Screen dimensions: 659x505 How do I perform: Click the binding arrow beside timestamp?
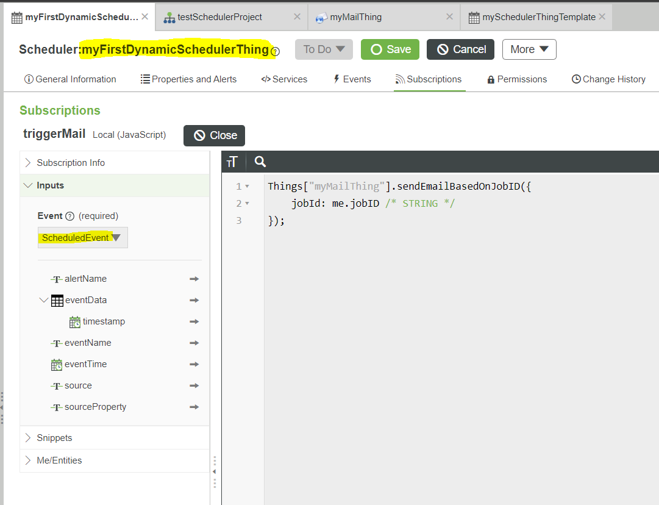pos(194,321)
